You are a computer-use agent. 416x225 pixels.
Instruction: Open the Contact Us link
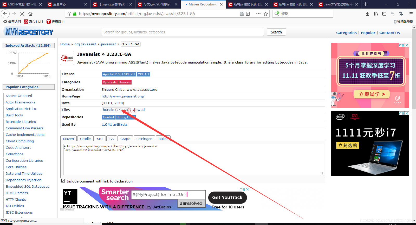[x=389, y=33]
